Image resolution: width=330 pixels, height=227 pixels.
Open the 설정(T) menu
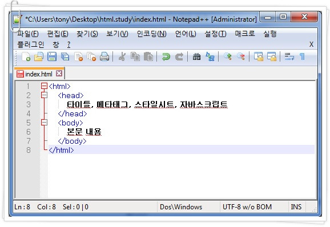(215, 34)
